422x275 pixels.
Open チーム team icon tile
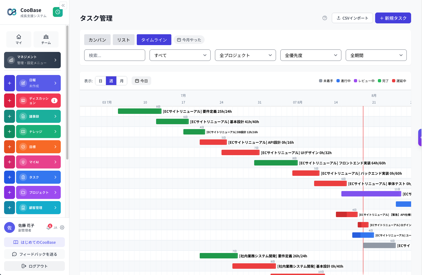46,39
